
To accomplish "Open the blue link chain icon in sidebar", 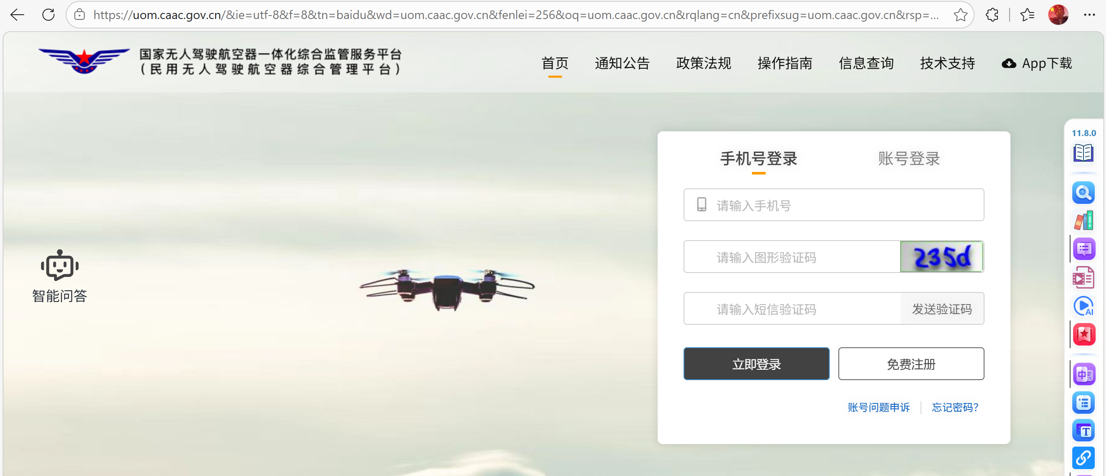I will point(1084,458).
